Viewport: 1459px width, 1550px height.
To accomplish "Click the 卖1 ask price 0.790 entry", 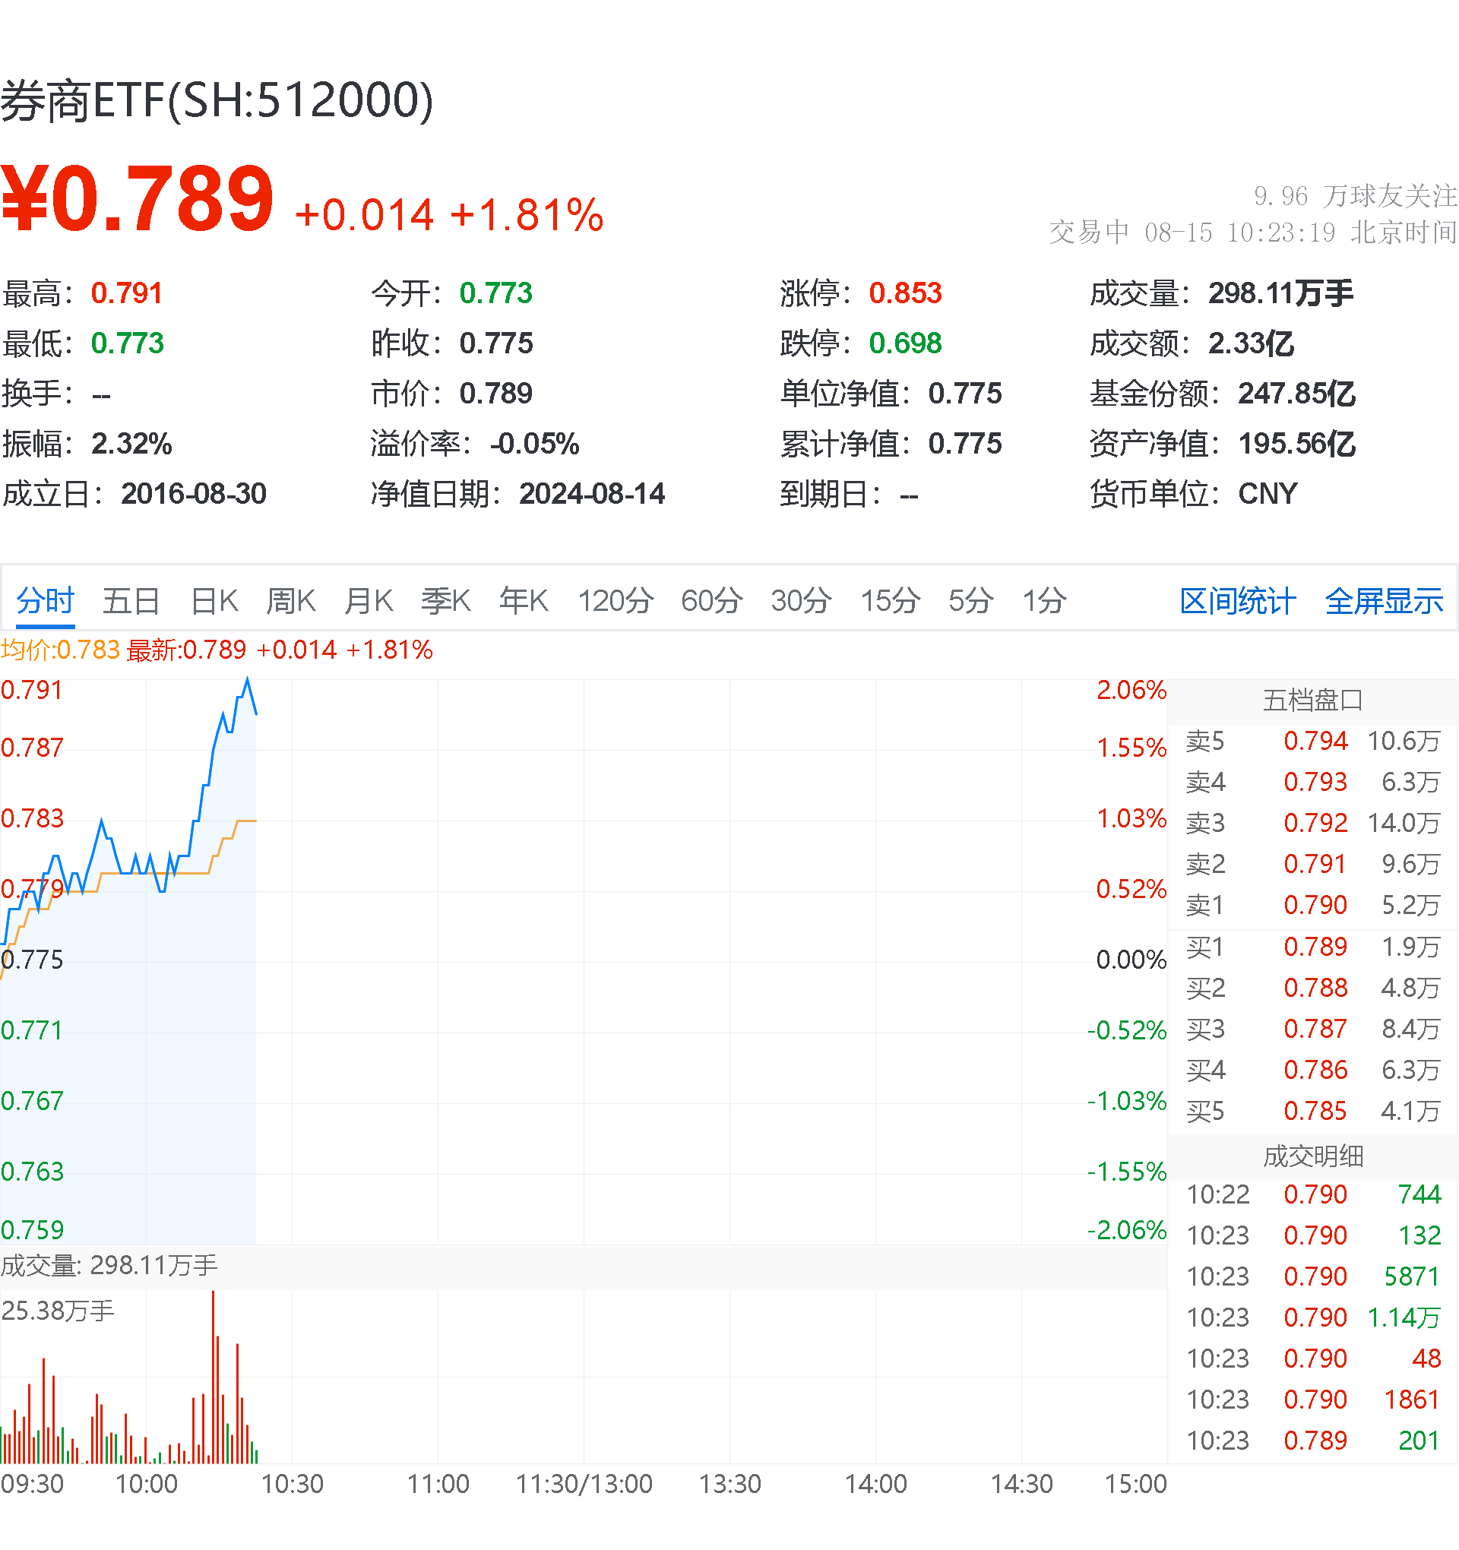I will pos(1318,905).
